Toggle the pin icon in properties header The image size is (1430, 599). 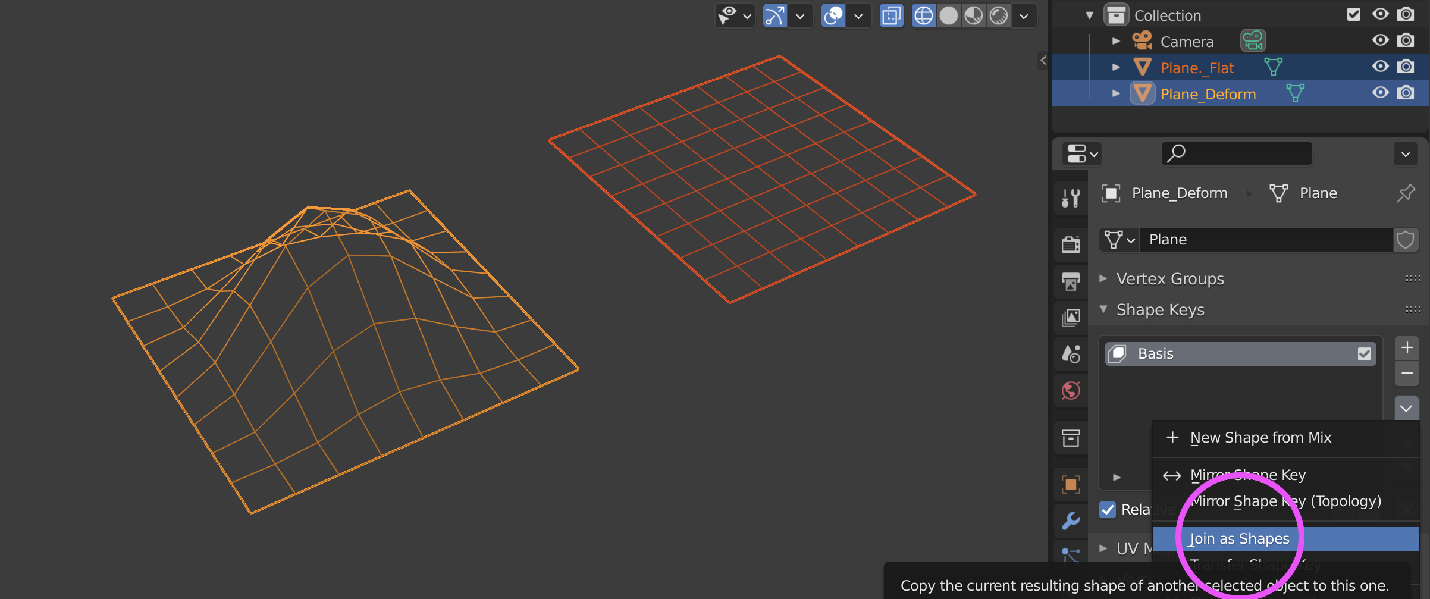[x=1406, y=193]
